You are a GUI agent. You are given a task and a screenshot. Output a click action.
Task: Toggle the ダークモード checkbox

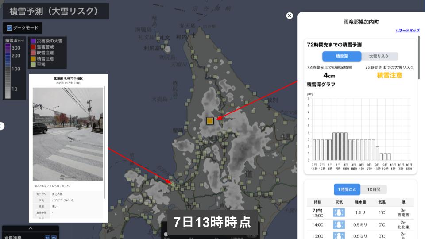click(9, 28)
